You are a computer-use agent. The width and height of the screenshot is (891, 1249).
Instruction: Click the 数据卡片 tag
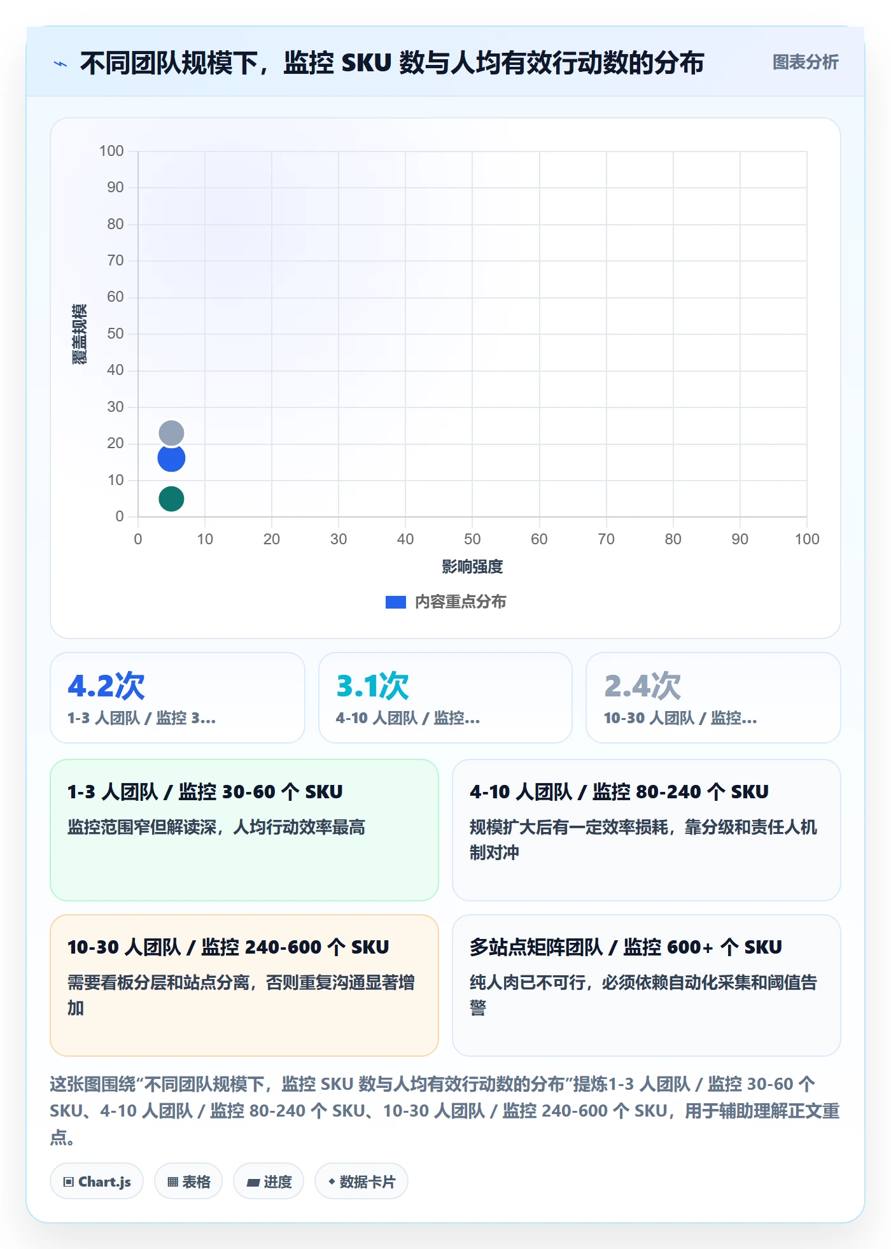361,1182
